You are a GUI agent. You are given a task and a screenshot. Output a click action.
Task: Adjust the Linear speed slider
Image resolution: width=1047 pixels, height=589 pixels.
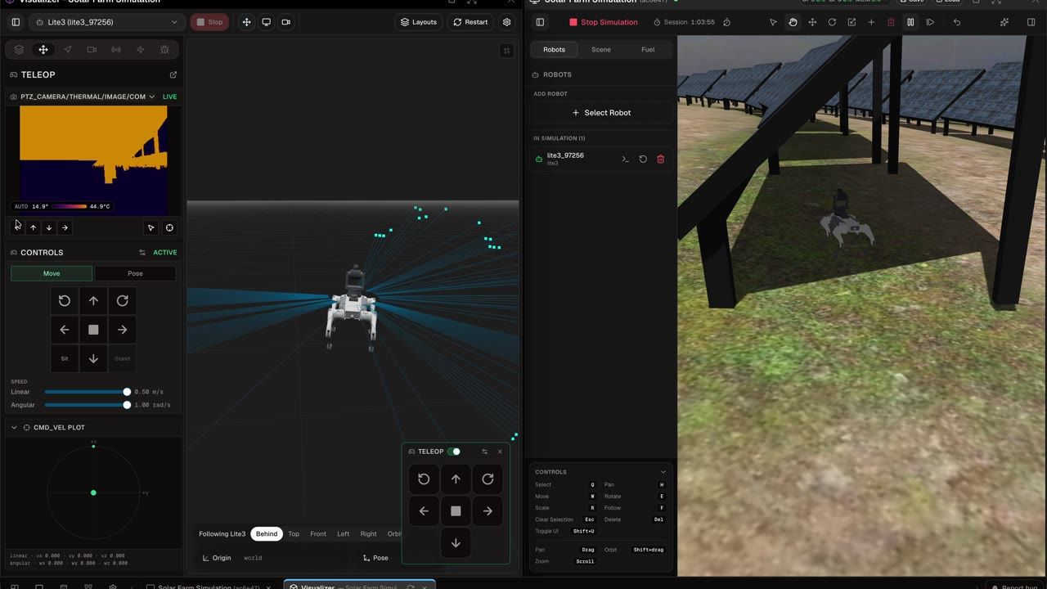tap(86, 392)
